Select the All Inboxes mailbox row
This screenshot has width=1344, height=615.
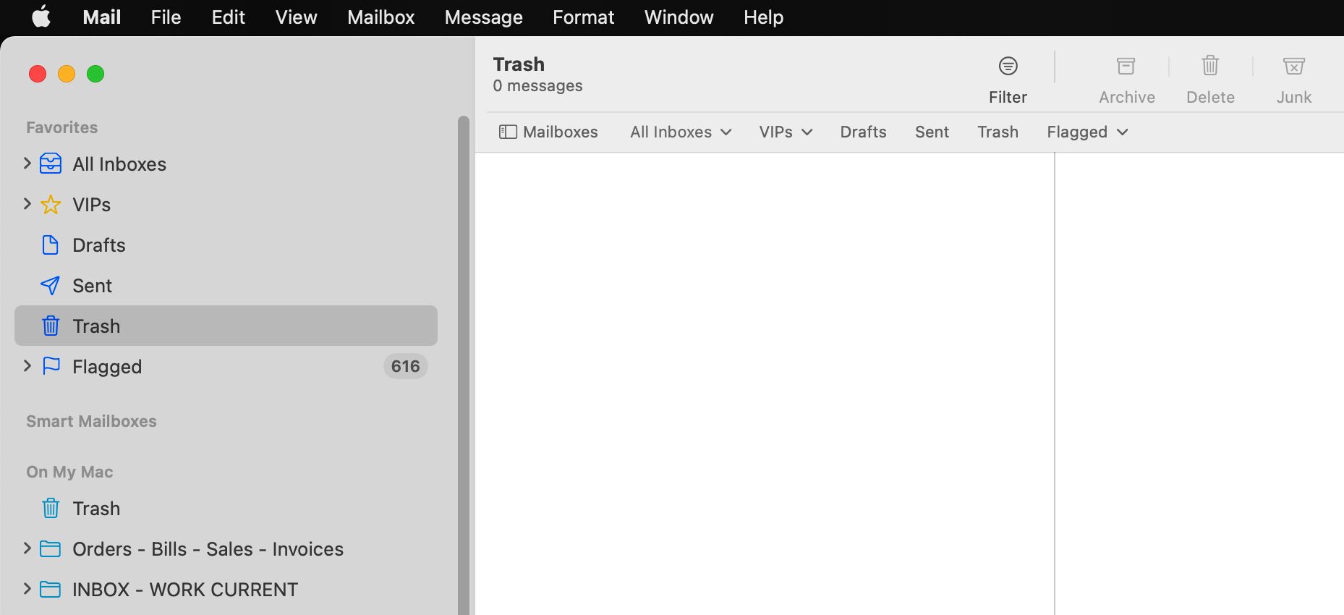coord(226,164)
